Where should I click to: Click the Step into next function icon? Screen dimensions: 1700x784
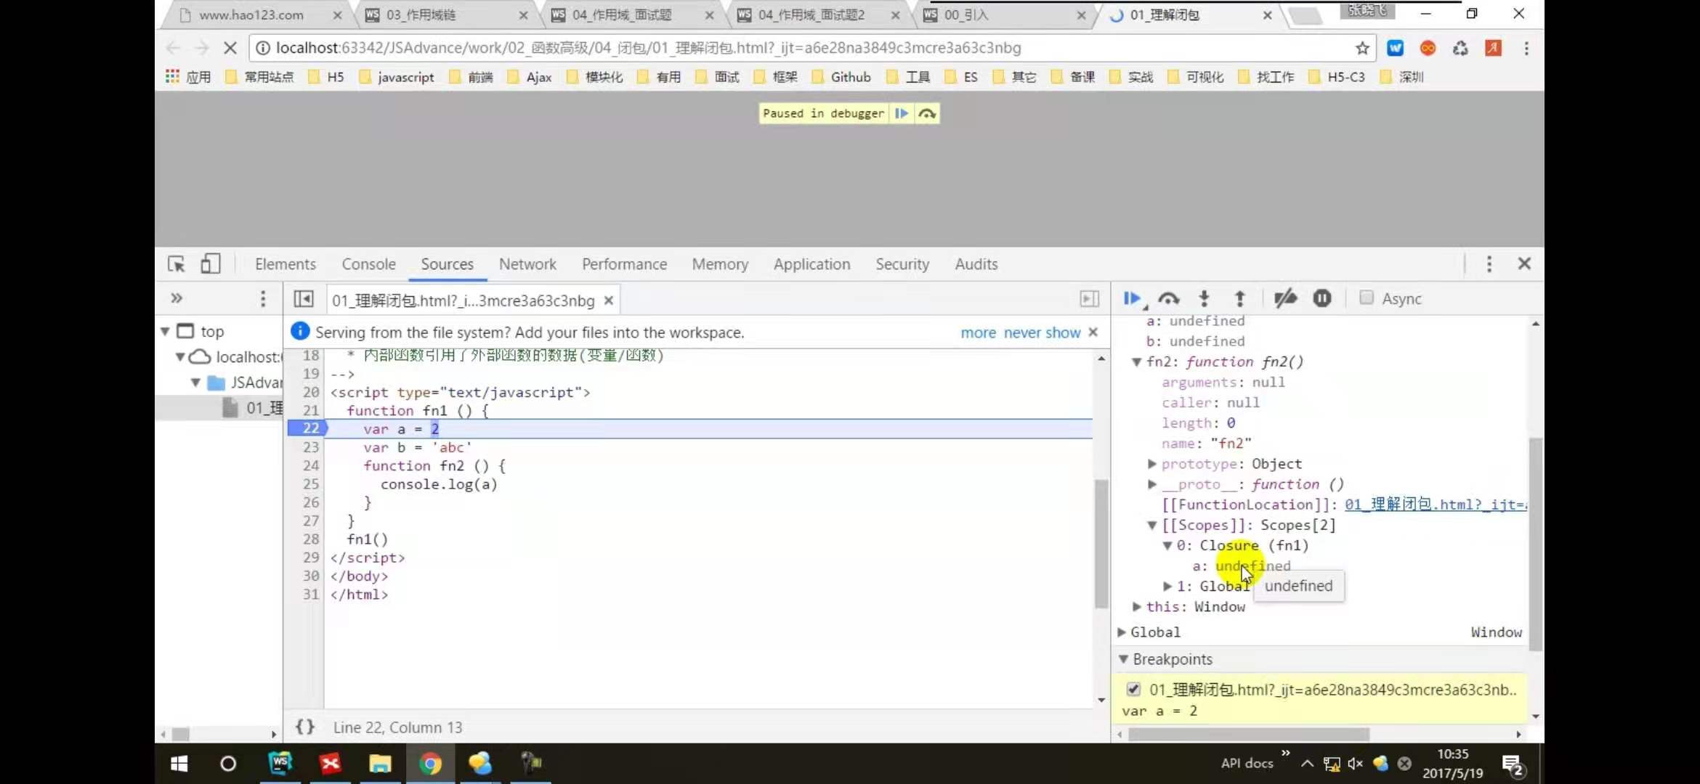point(1204,298)
